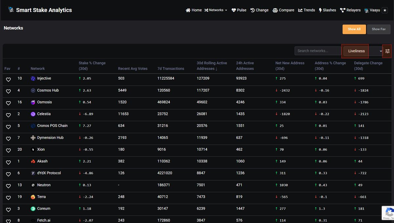This screenshot has width=394, height=223.
Task: Click the Cosmos Hub logo icon
Action: (33, 90)
